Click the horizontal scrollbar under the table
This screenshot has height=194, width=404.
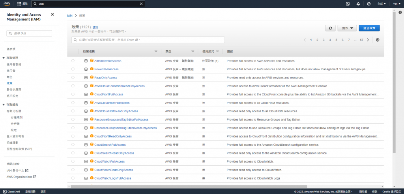click(x=189, y=187)
